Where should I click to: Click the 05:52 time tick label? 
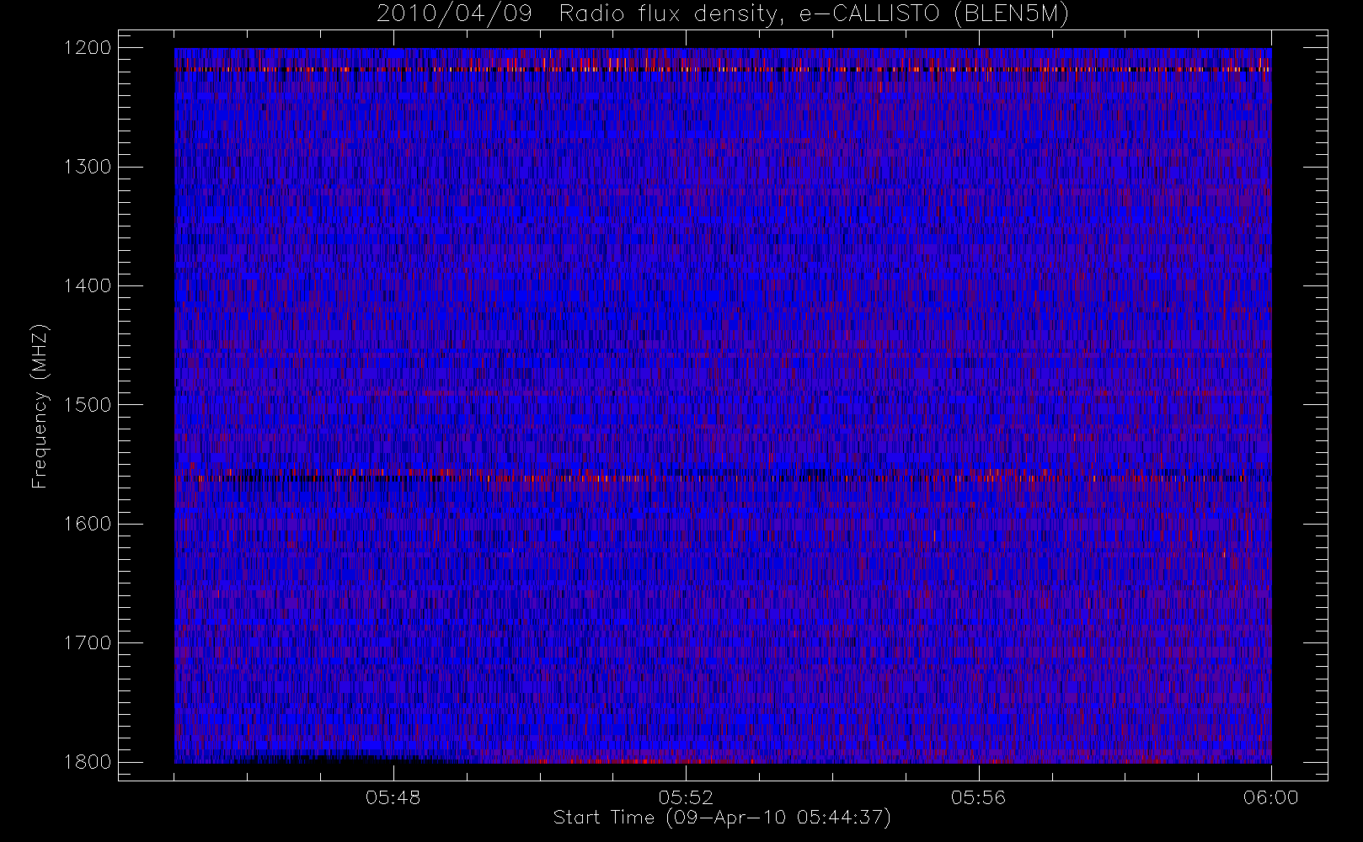pyautogui.click(x=686, y=797)
